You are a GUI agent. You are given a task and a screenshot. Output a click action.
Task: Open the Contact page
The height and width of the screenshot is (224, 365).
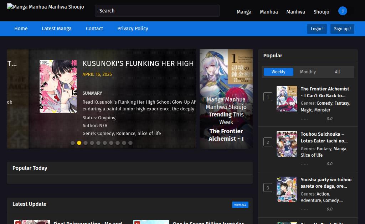click(x=94, y=28)
